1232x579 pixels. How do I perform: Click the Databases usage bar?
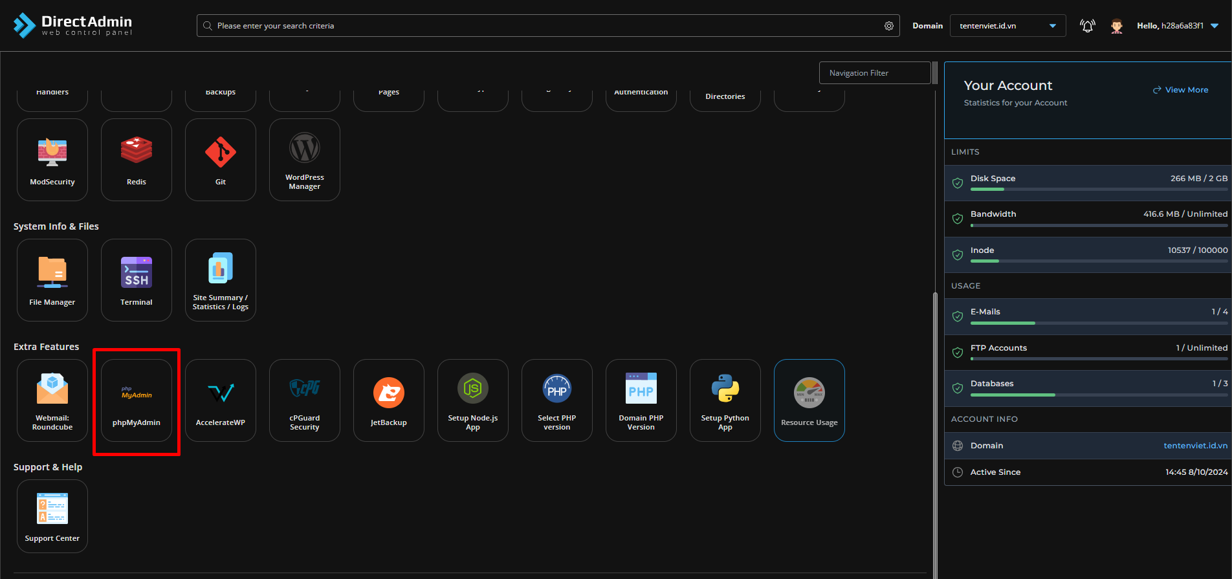click(x=1099, y=395)
